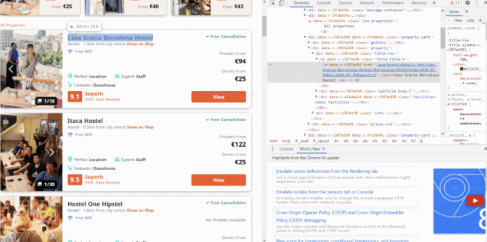Click the 9.5 rating badge
Viewport: 487px width, 242px height.
pyautogui.click(x=75, y=180)
